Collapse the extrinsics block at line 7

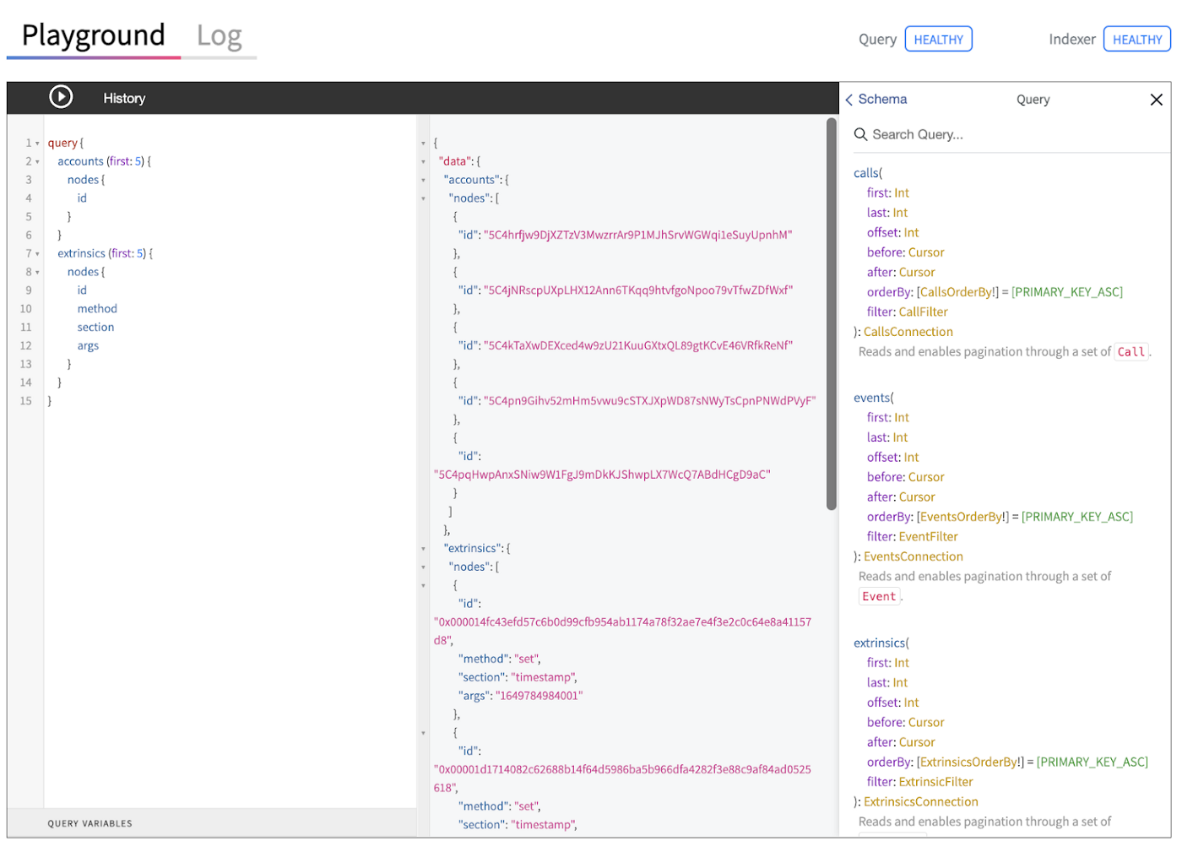tap(37, 254)
